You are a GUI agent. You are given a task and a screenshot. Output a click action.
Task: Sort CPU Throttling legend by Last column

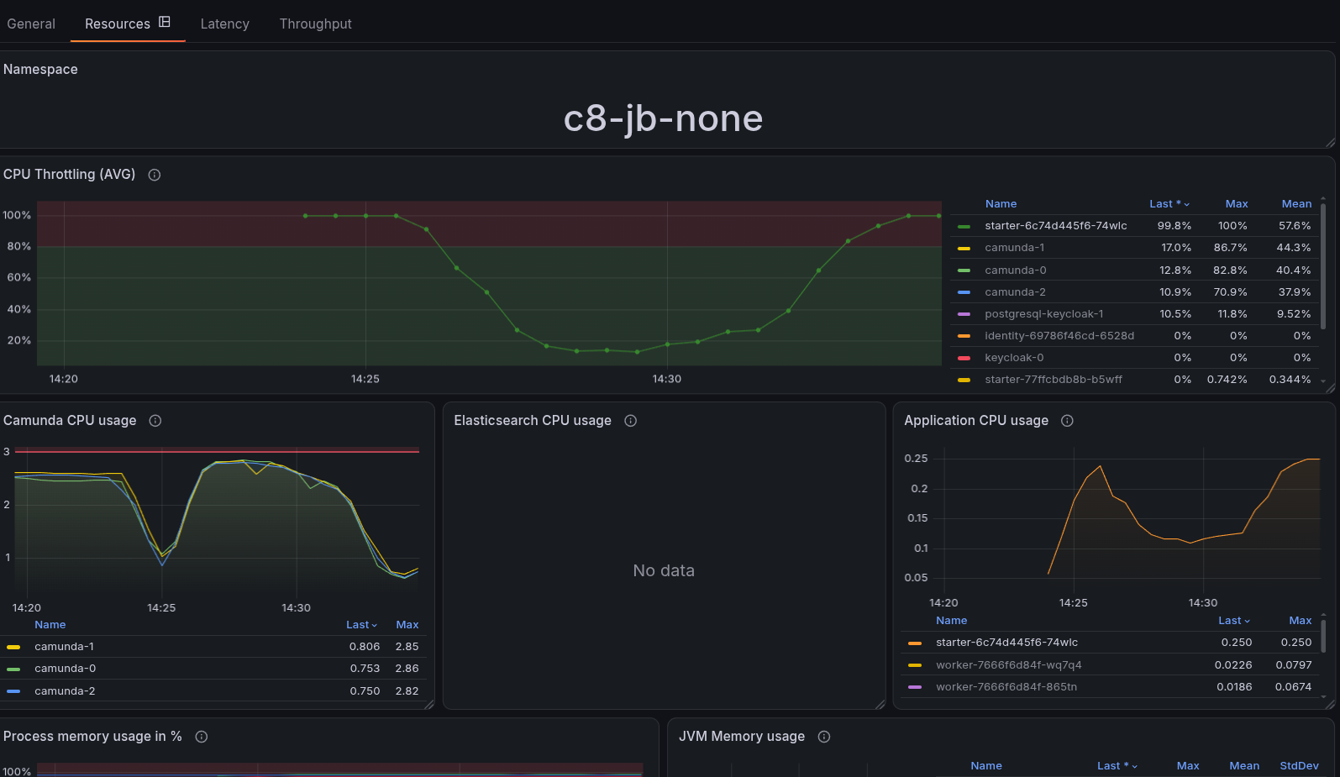pyautogui.click(x=1169, y=204)
